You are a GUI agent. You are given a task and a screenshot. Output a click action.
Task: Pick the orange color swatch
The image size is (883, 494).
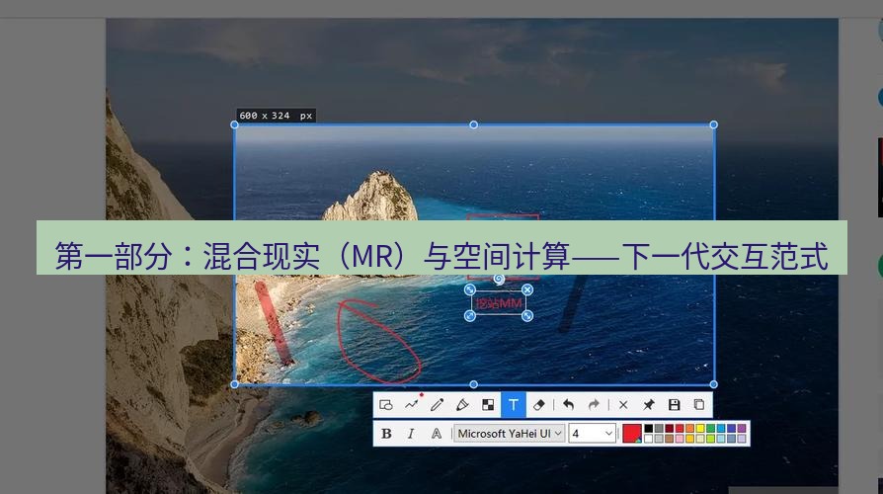(x=689, y=428)
